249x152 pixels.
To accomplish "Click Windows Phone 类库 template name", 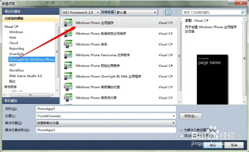I will [91, 44].
